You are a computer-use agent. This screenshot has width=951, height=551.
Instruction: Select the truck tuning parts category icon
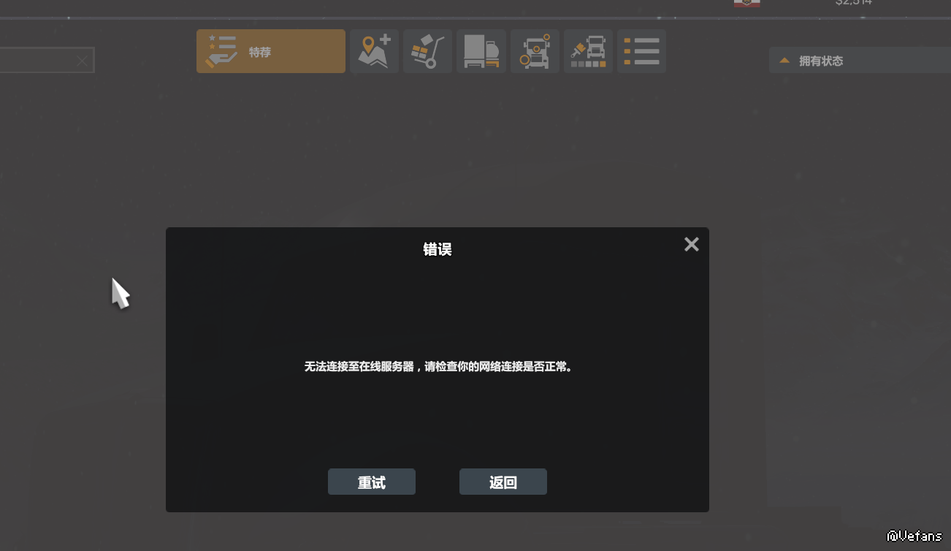(535, 51)
